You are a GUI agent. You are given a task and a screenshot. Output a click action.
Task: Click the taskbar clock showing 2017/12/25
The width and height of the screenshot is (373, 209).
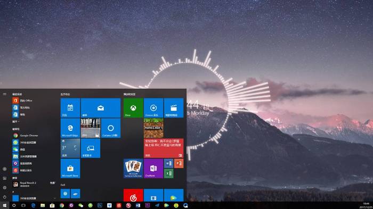(366, 205)
